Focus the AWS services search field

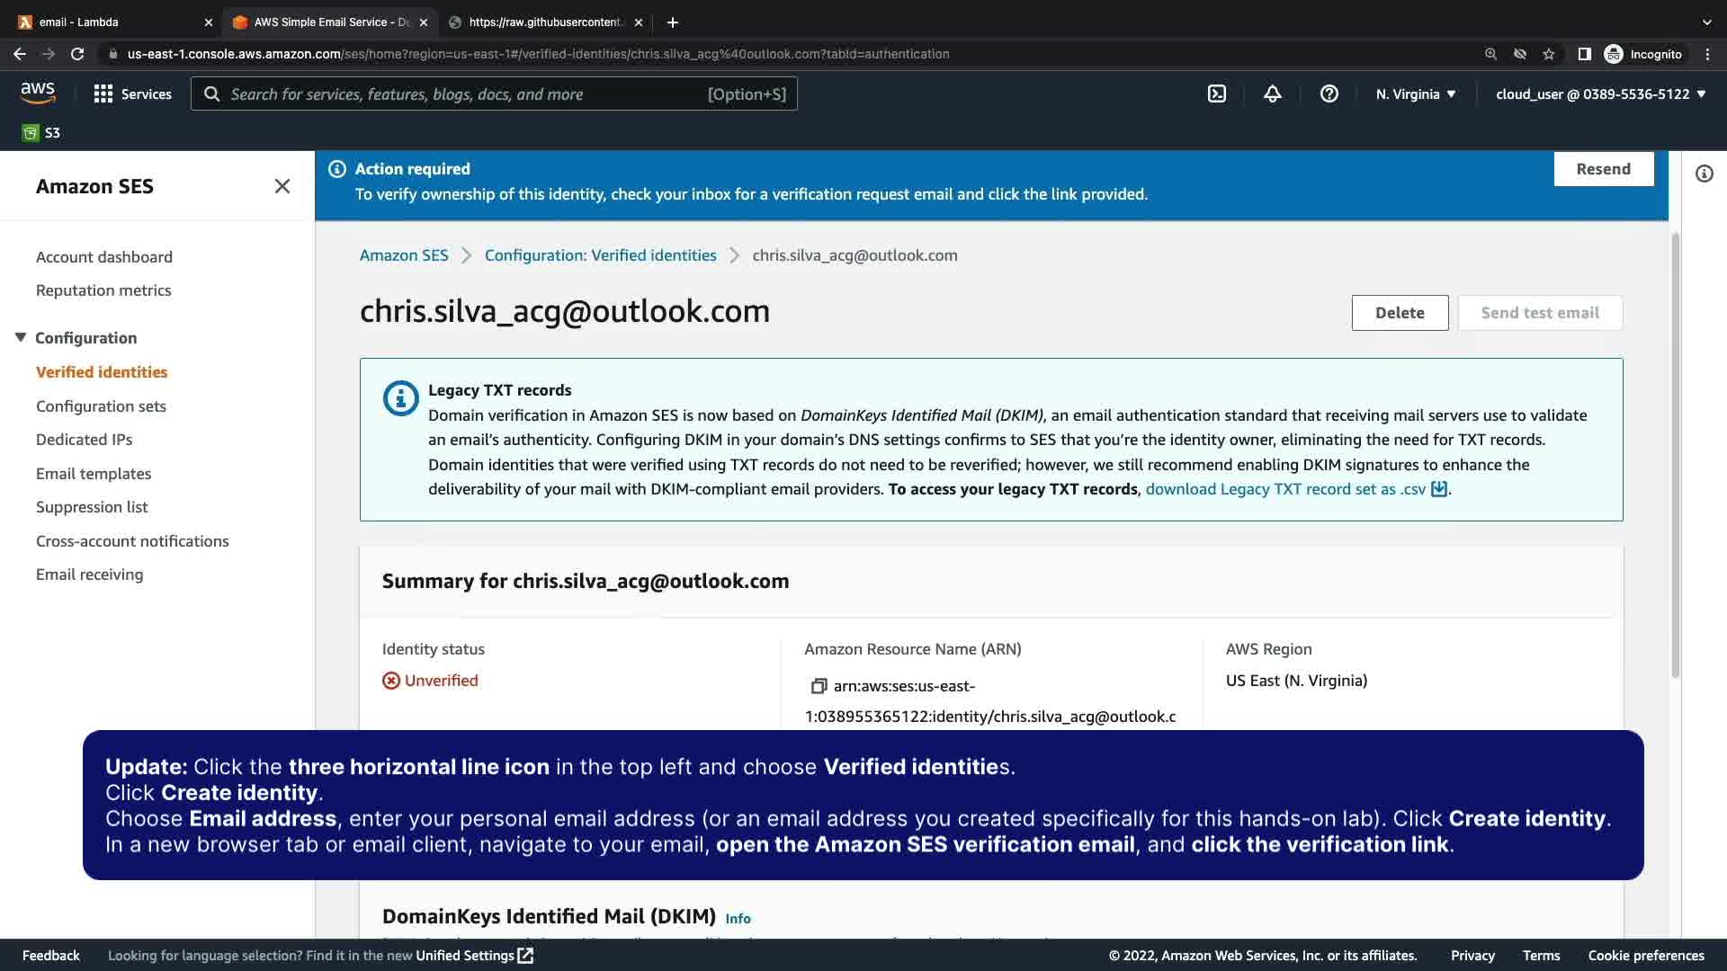[468, 94]
